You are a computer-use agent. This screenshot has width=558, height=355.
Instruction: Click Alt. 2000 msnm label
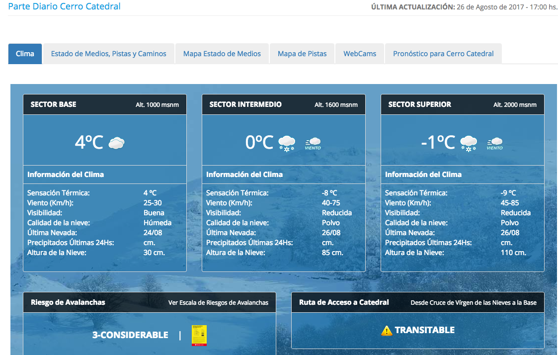click(515, 105)
